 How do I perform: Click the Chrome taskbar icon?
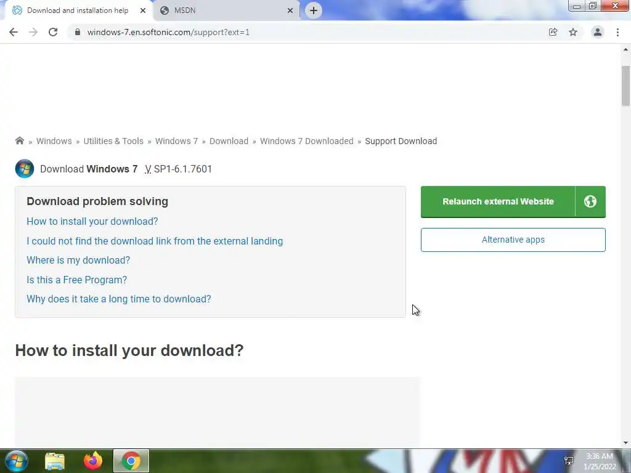pyautogui.click(x=131, y=461)
